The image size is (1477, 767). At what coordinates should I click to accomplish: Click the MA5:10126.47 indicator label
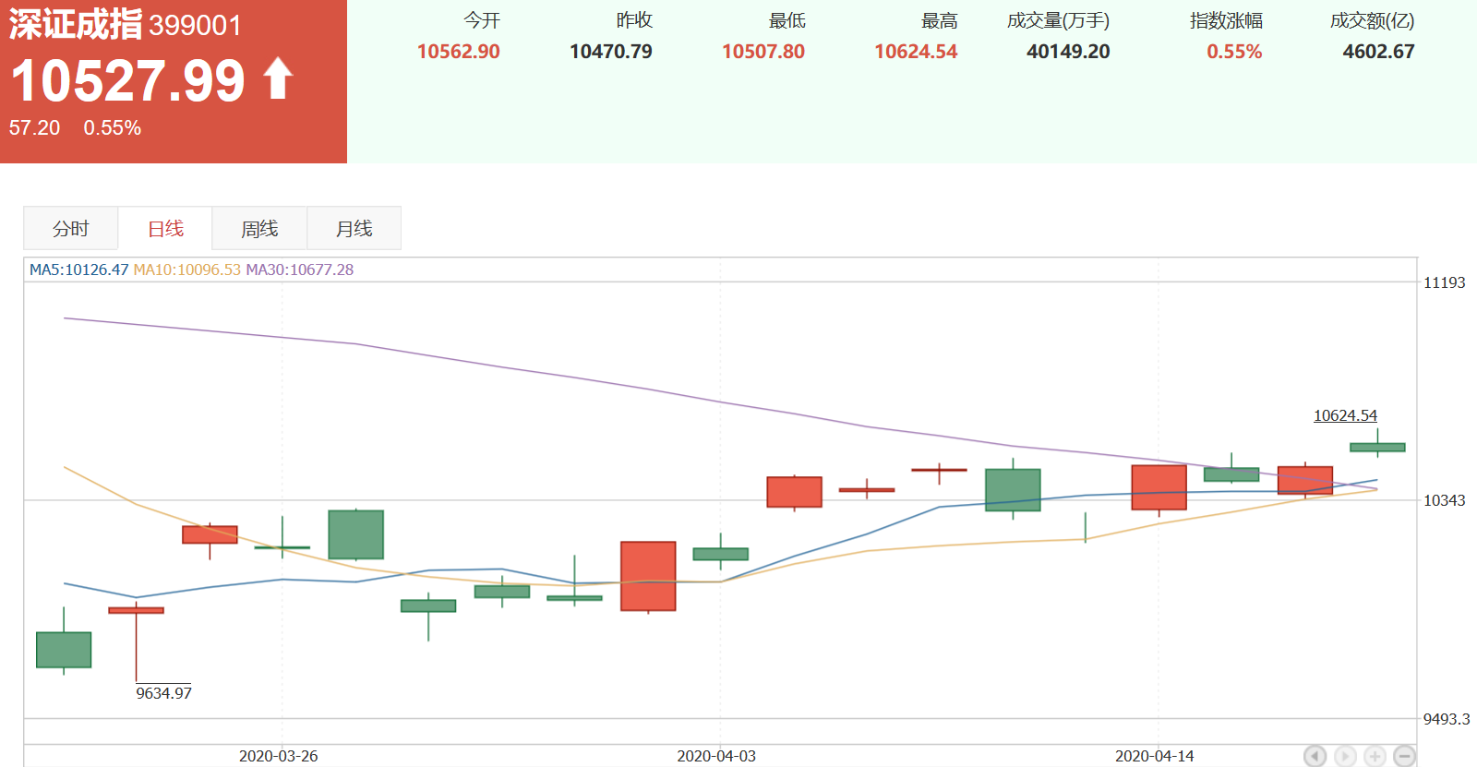click(78, 270)
